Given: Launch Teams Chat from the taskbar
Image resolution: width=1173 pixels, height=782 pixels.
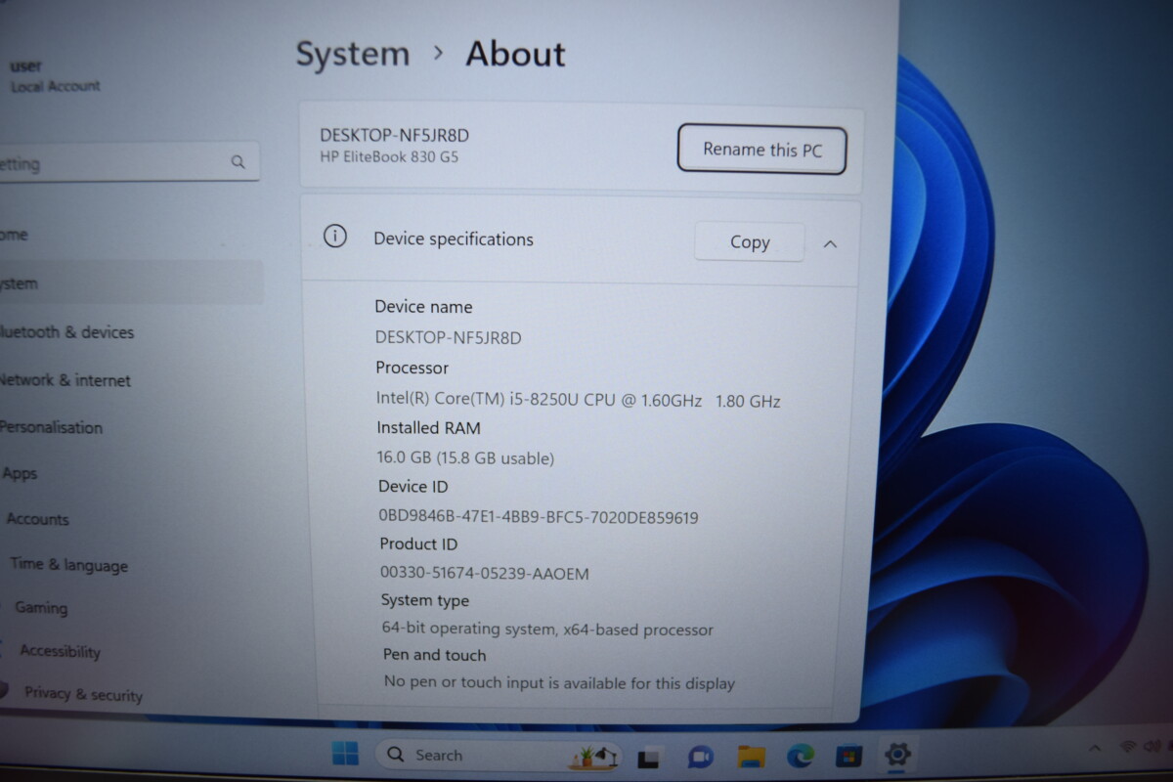Looking at the screenshot, I should pyautogui.click(x=700, y=757).
